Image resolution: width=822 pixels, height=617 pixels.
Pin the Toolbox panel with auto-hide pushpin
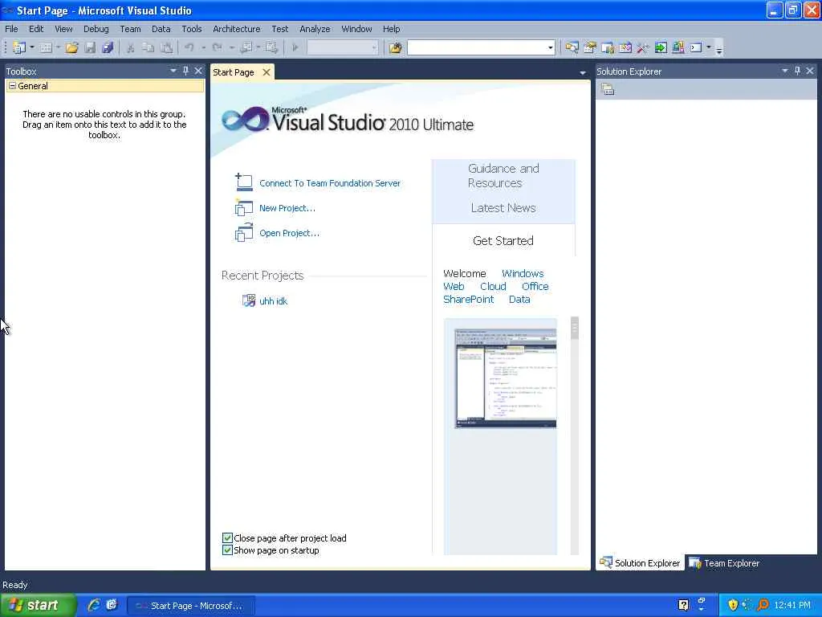pos(185,71)
